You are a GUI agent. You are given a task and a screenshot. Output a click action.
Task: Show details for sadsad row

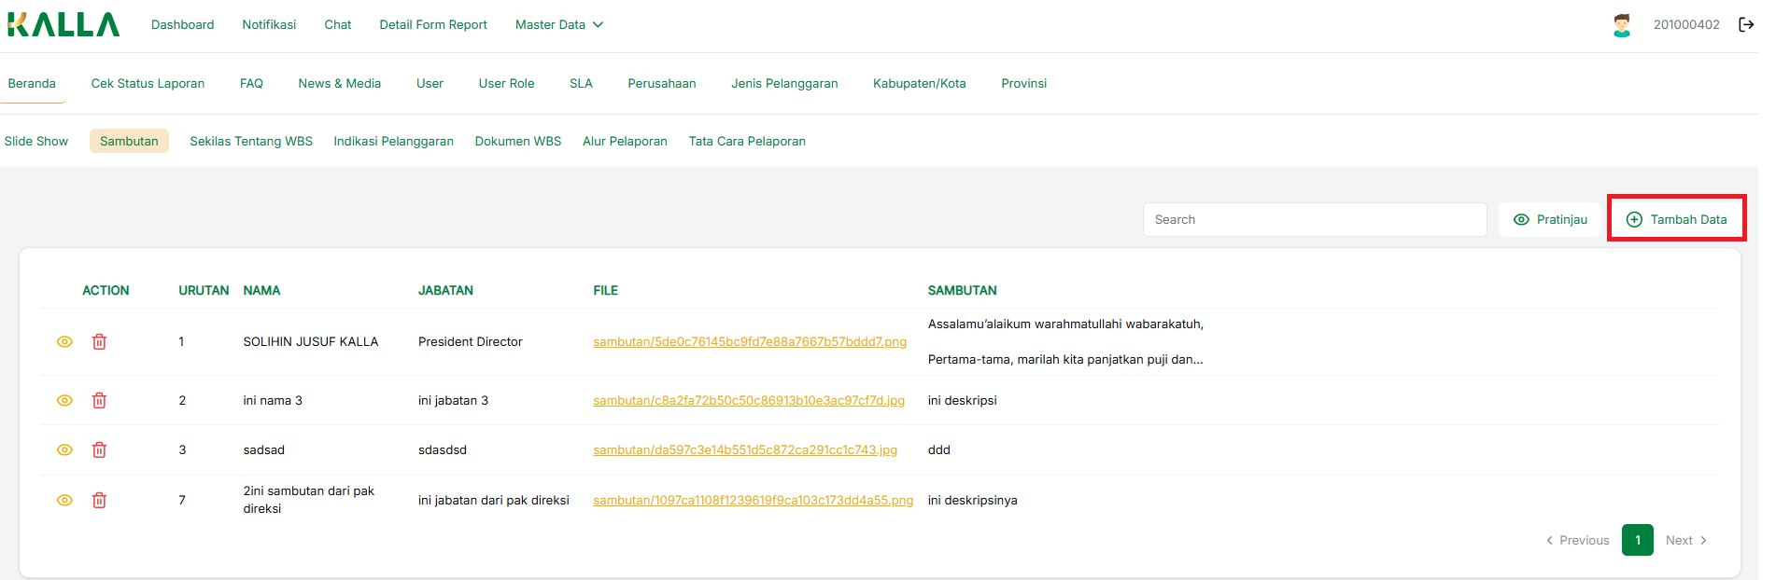tap(64, 450)
